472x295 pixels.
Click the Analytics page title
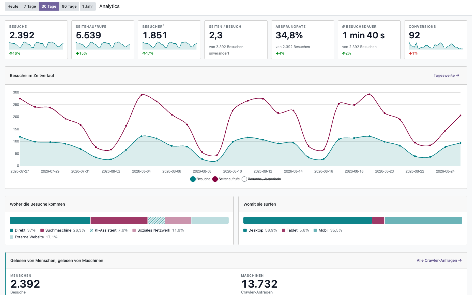pos(109,6)
